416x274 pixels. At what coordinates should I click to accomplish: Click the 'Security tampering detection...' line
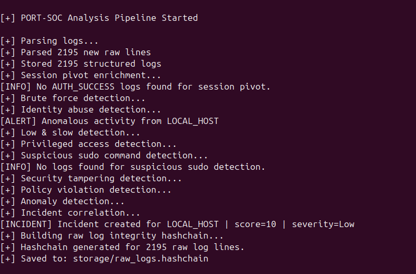[91, 178]
